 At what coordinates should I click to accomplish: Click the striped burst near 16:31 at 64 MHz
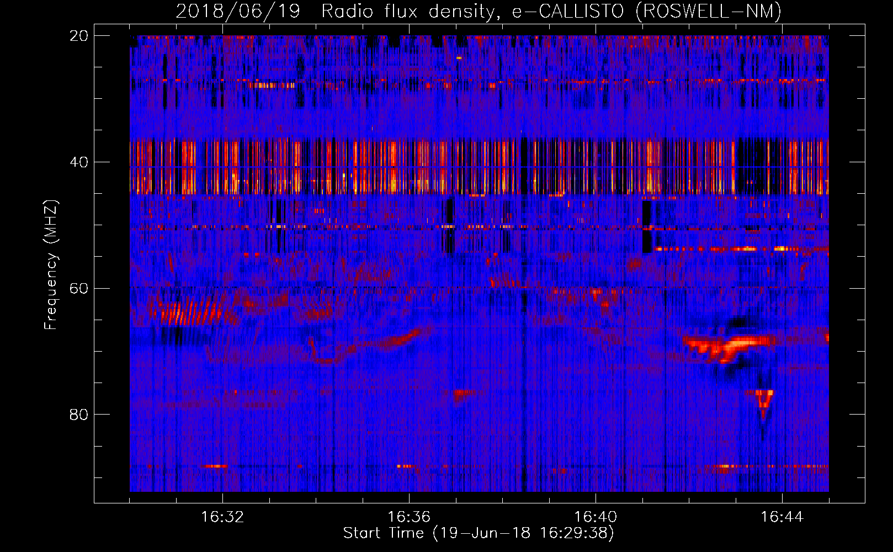click(x=190, y=313)
